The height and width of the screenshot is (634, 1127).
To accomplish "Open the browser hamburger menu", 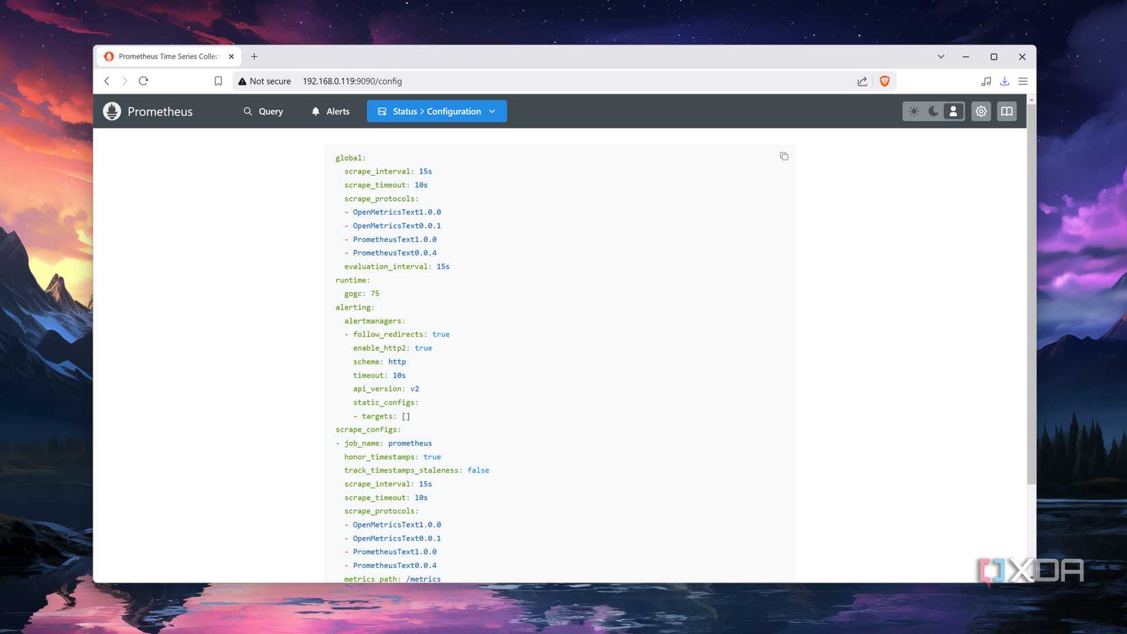I will [x=1022, y=81].
